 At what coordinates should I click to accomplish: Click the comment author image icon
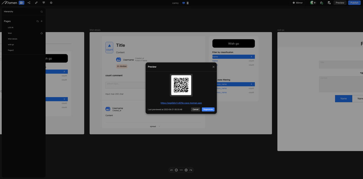click(x=108, y=109)
